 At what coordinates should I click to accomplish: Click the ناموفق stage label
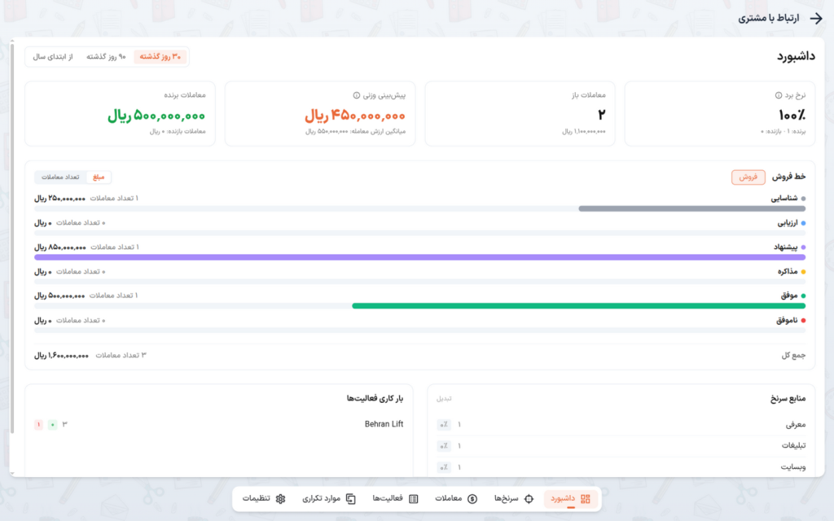pyautogui.click(x=787, y=320)
